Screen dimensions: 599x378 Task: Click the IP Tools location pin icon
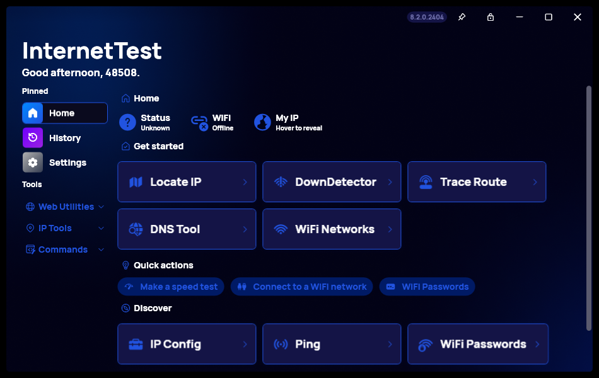pyautogui.click(x=30, y=228)
